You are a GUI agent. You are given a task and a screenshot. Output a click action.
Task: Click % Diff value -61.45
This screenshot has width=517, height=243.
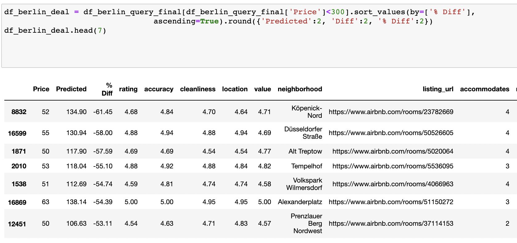pos(103,112)
